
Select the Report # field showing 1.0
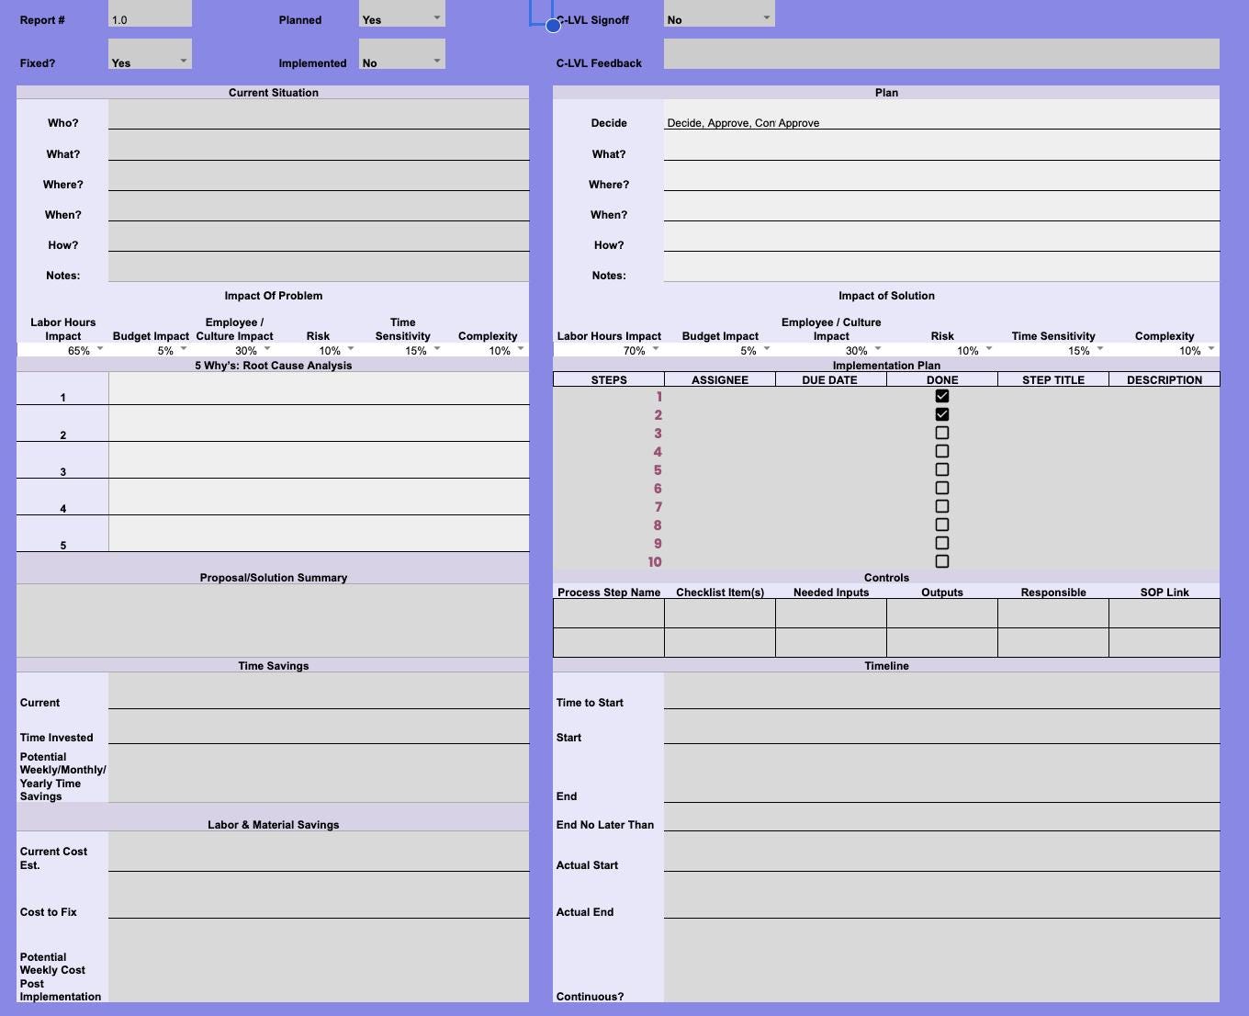tap(150, 13)
